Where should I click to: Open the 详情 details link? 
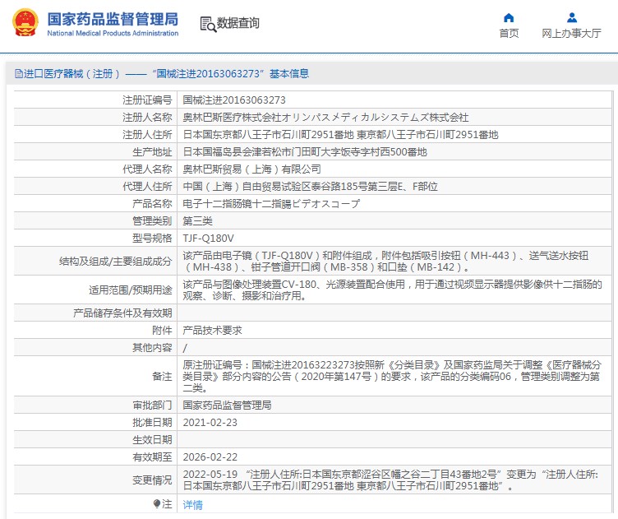[193, 504]
